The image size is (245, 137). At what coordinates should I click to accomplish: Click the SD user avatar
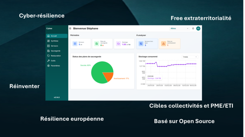point(198,28)
